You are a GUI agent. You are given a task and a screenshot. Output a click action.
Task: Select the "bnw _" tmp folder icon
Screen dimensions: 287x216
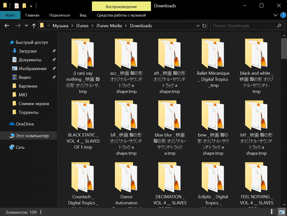point(213,115)
